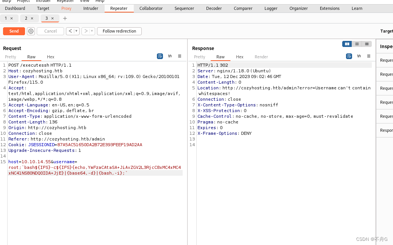The height and width of the screenshot is (245, 393).
Task: Click the POST /executessh request line
Action: tap(40, 65)
